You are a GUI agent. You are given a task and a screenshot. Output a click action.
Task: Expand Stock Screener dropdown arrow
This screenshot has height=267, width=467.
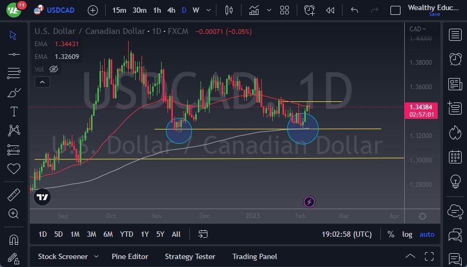click(96, 256)
